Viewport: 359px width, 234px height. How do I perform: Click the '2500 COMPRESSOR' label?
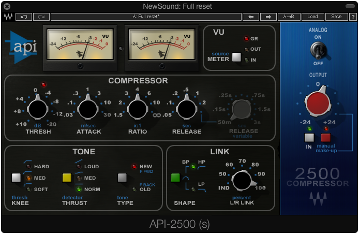tap(318, 177)
